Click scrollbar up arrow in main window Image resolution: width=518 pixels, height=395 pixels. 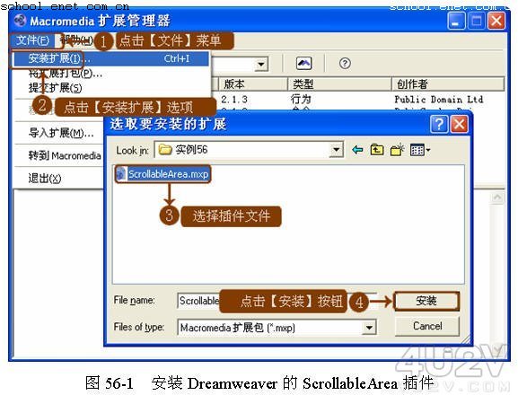tap(497, 197)
